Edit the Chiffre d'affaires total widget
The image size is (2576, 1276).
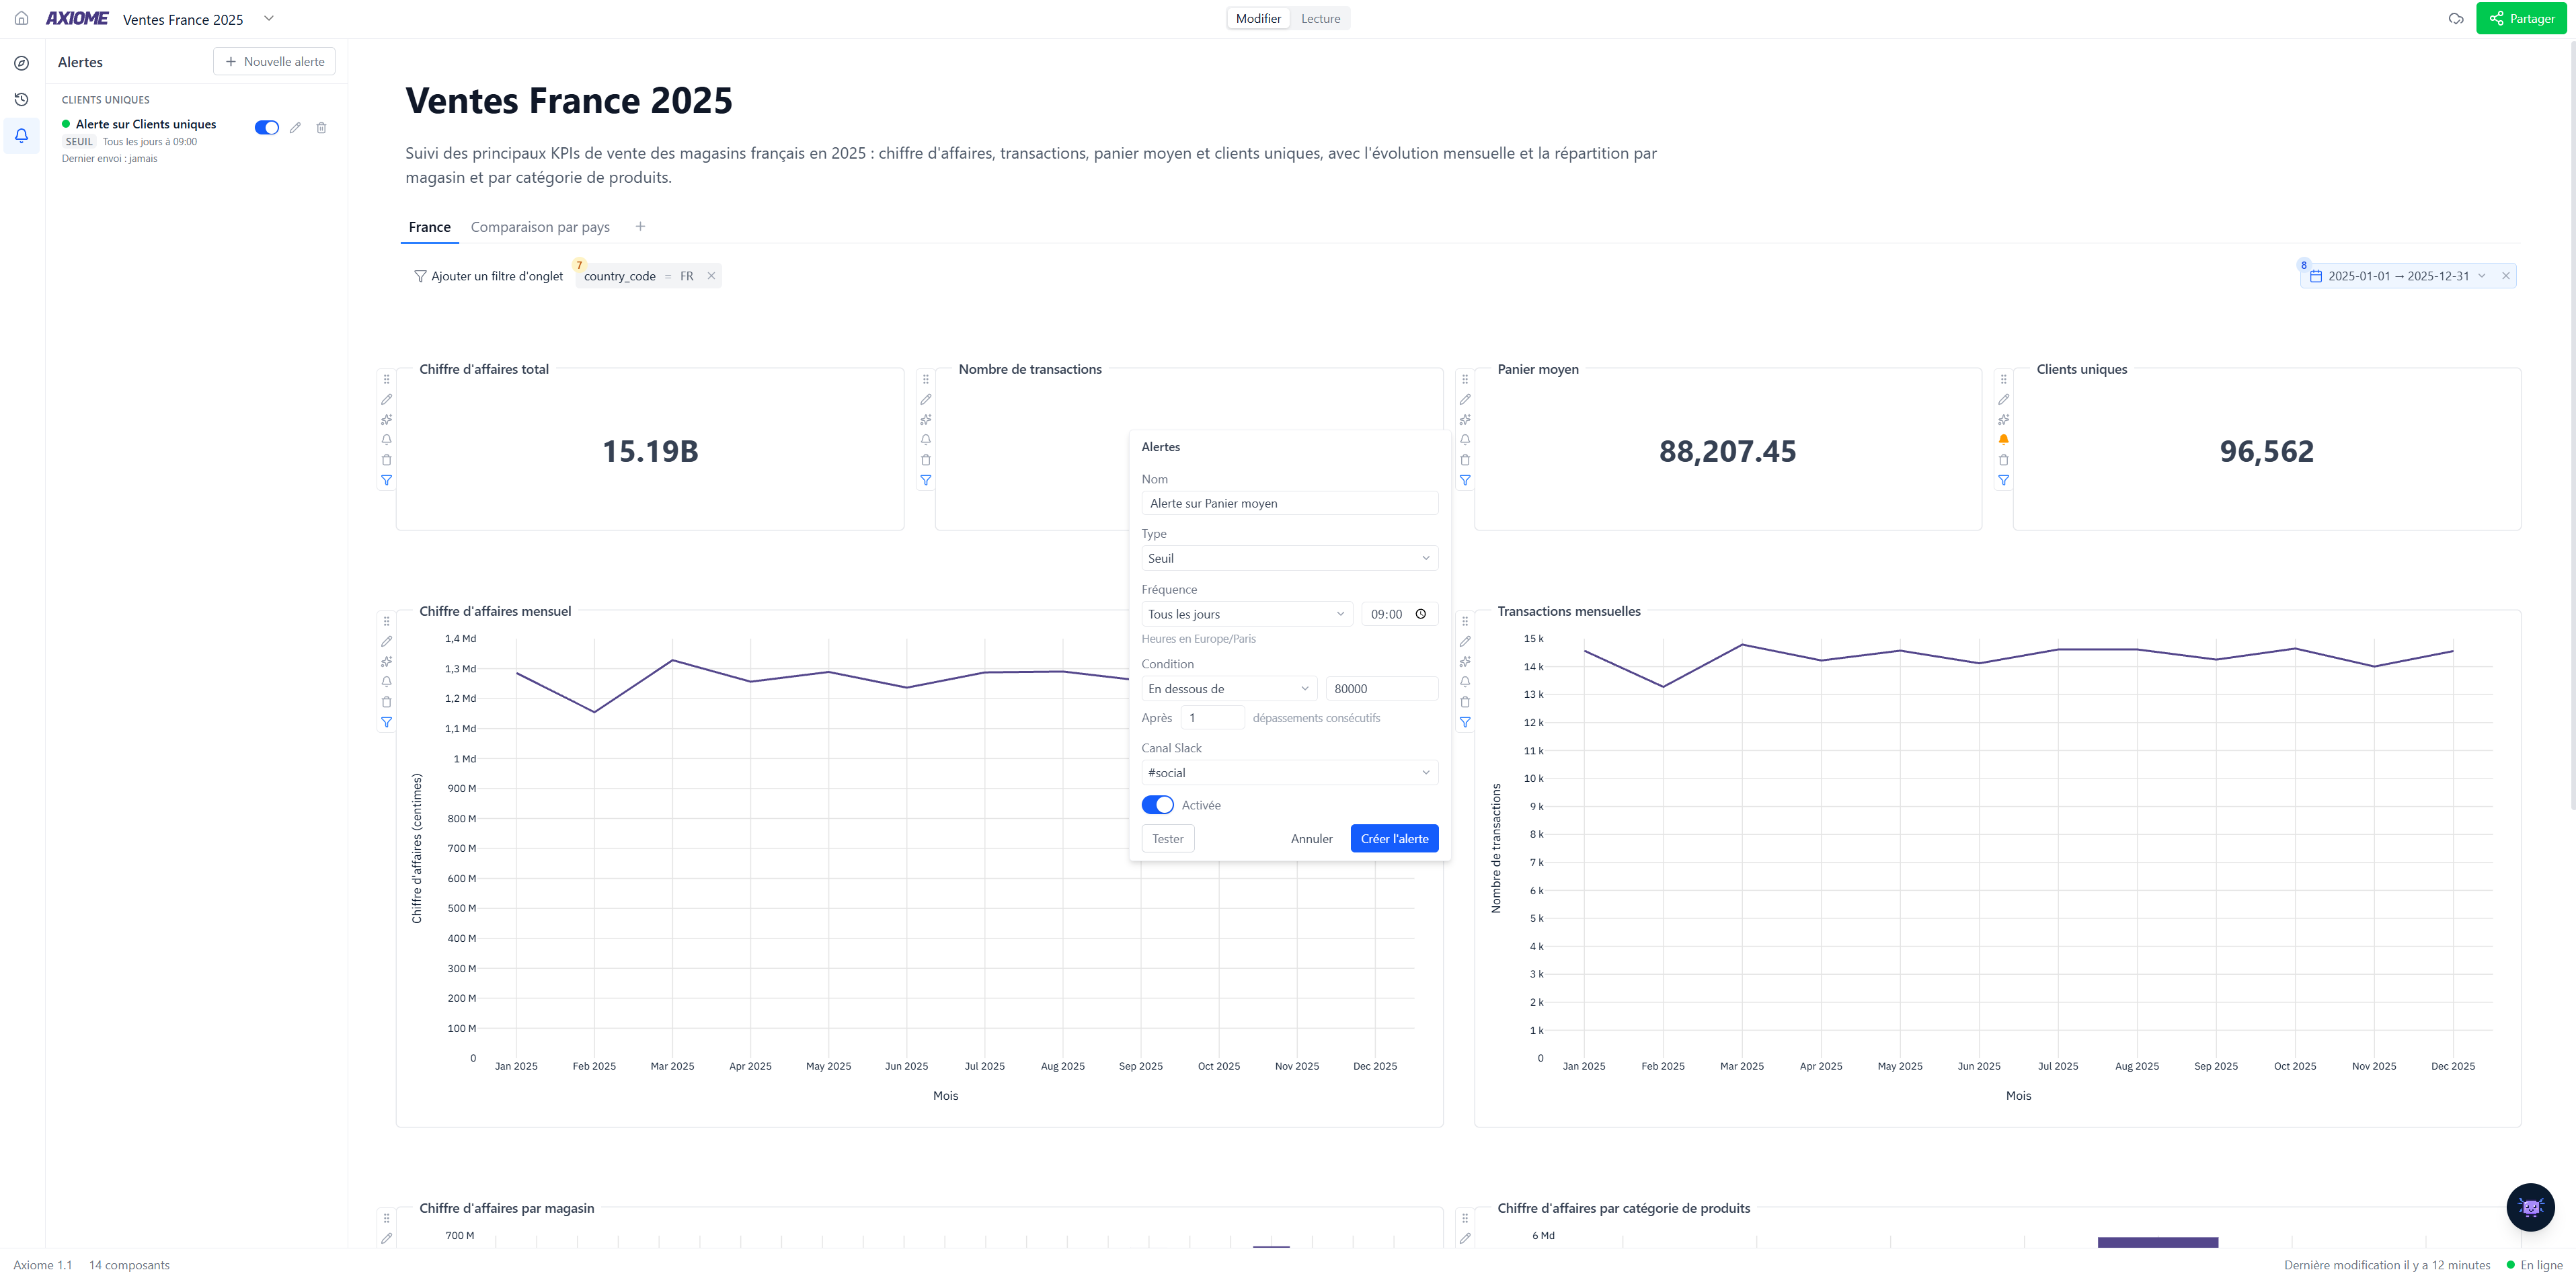[386, 399]
